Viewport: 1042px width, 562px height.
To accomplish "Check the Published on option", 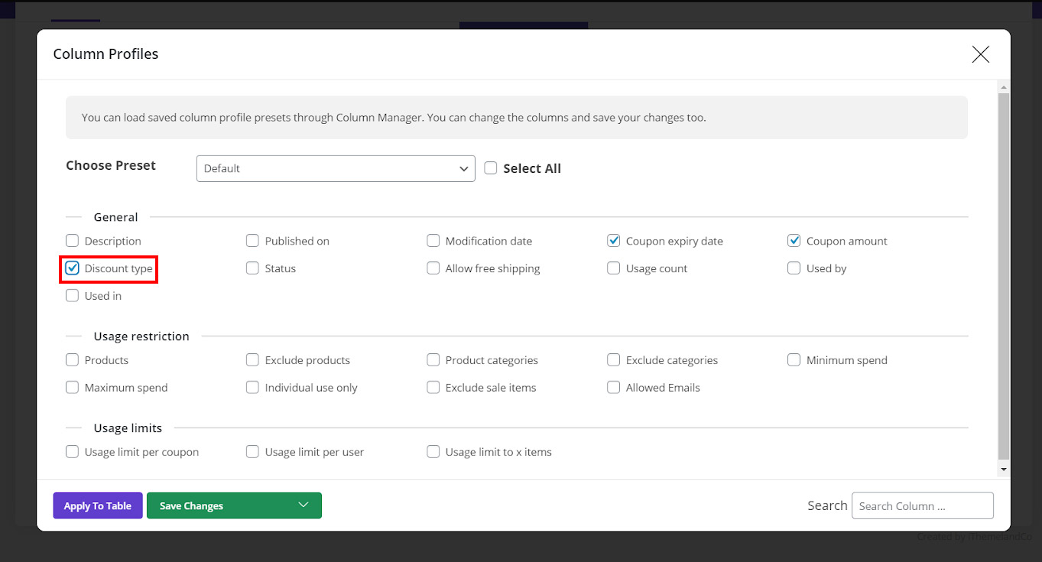I will click(x=252, y=241).
